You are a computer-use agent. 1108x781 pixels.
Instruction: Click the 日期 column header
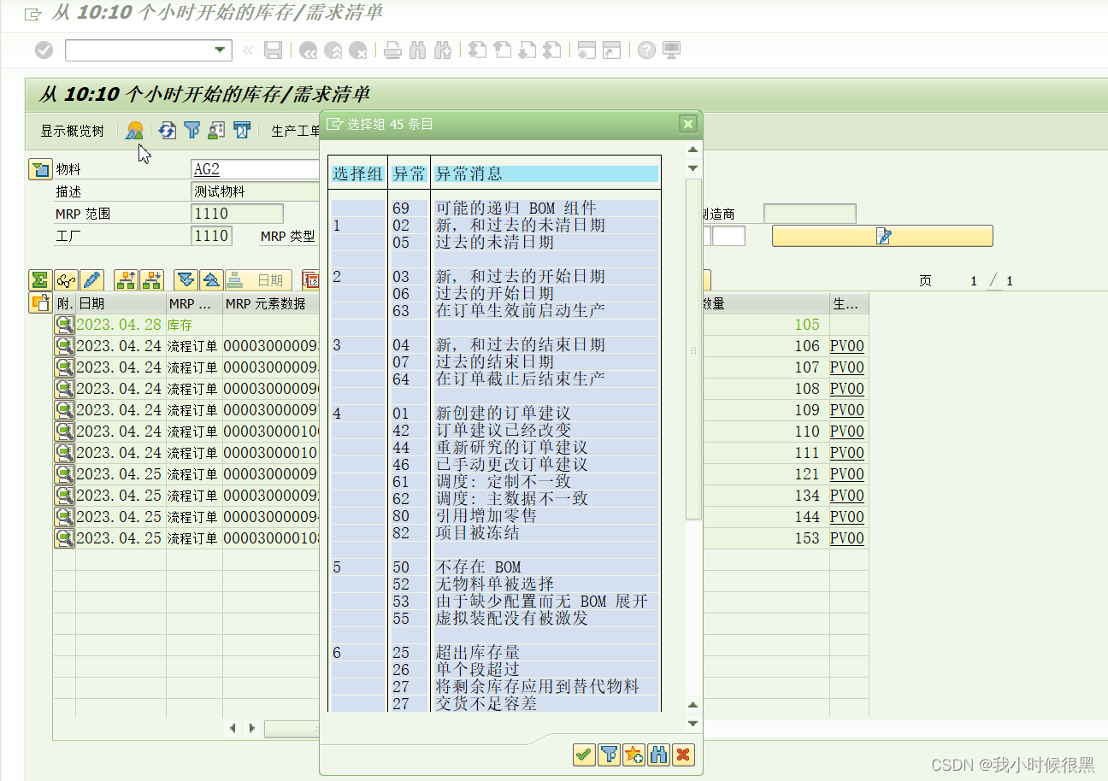pos(121,303)
